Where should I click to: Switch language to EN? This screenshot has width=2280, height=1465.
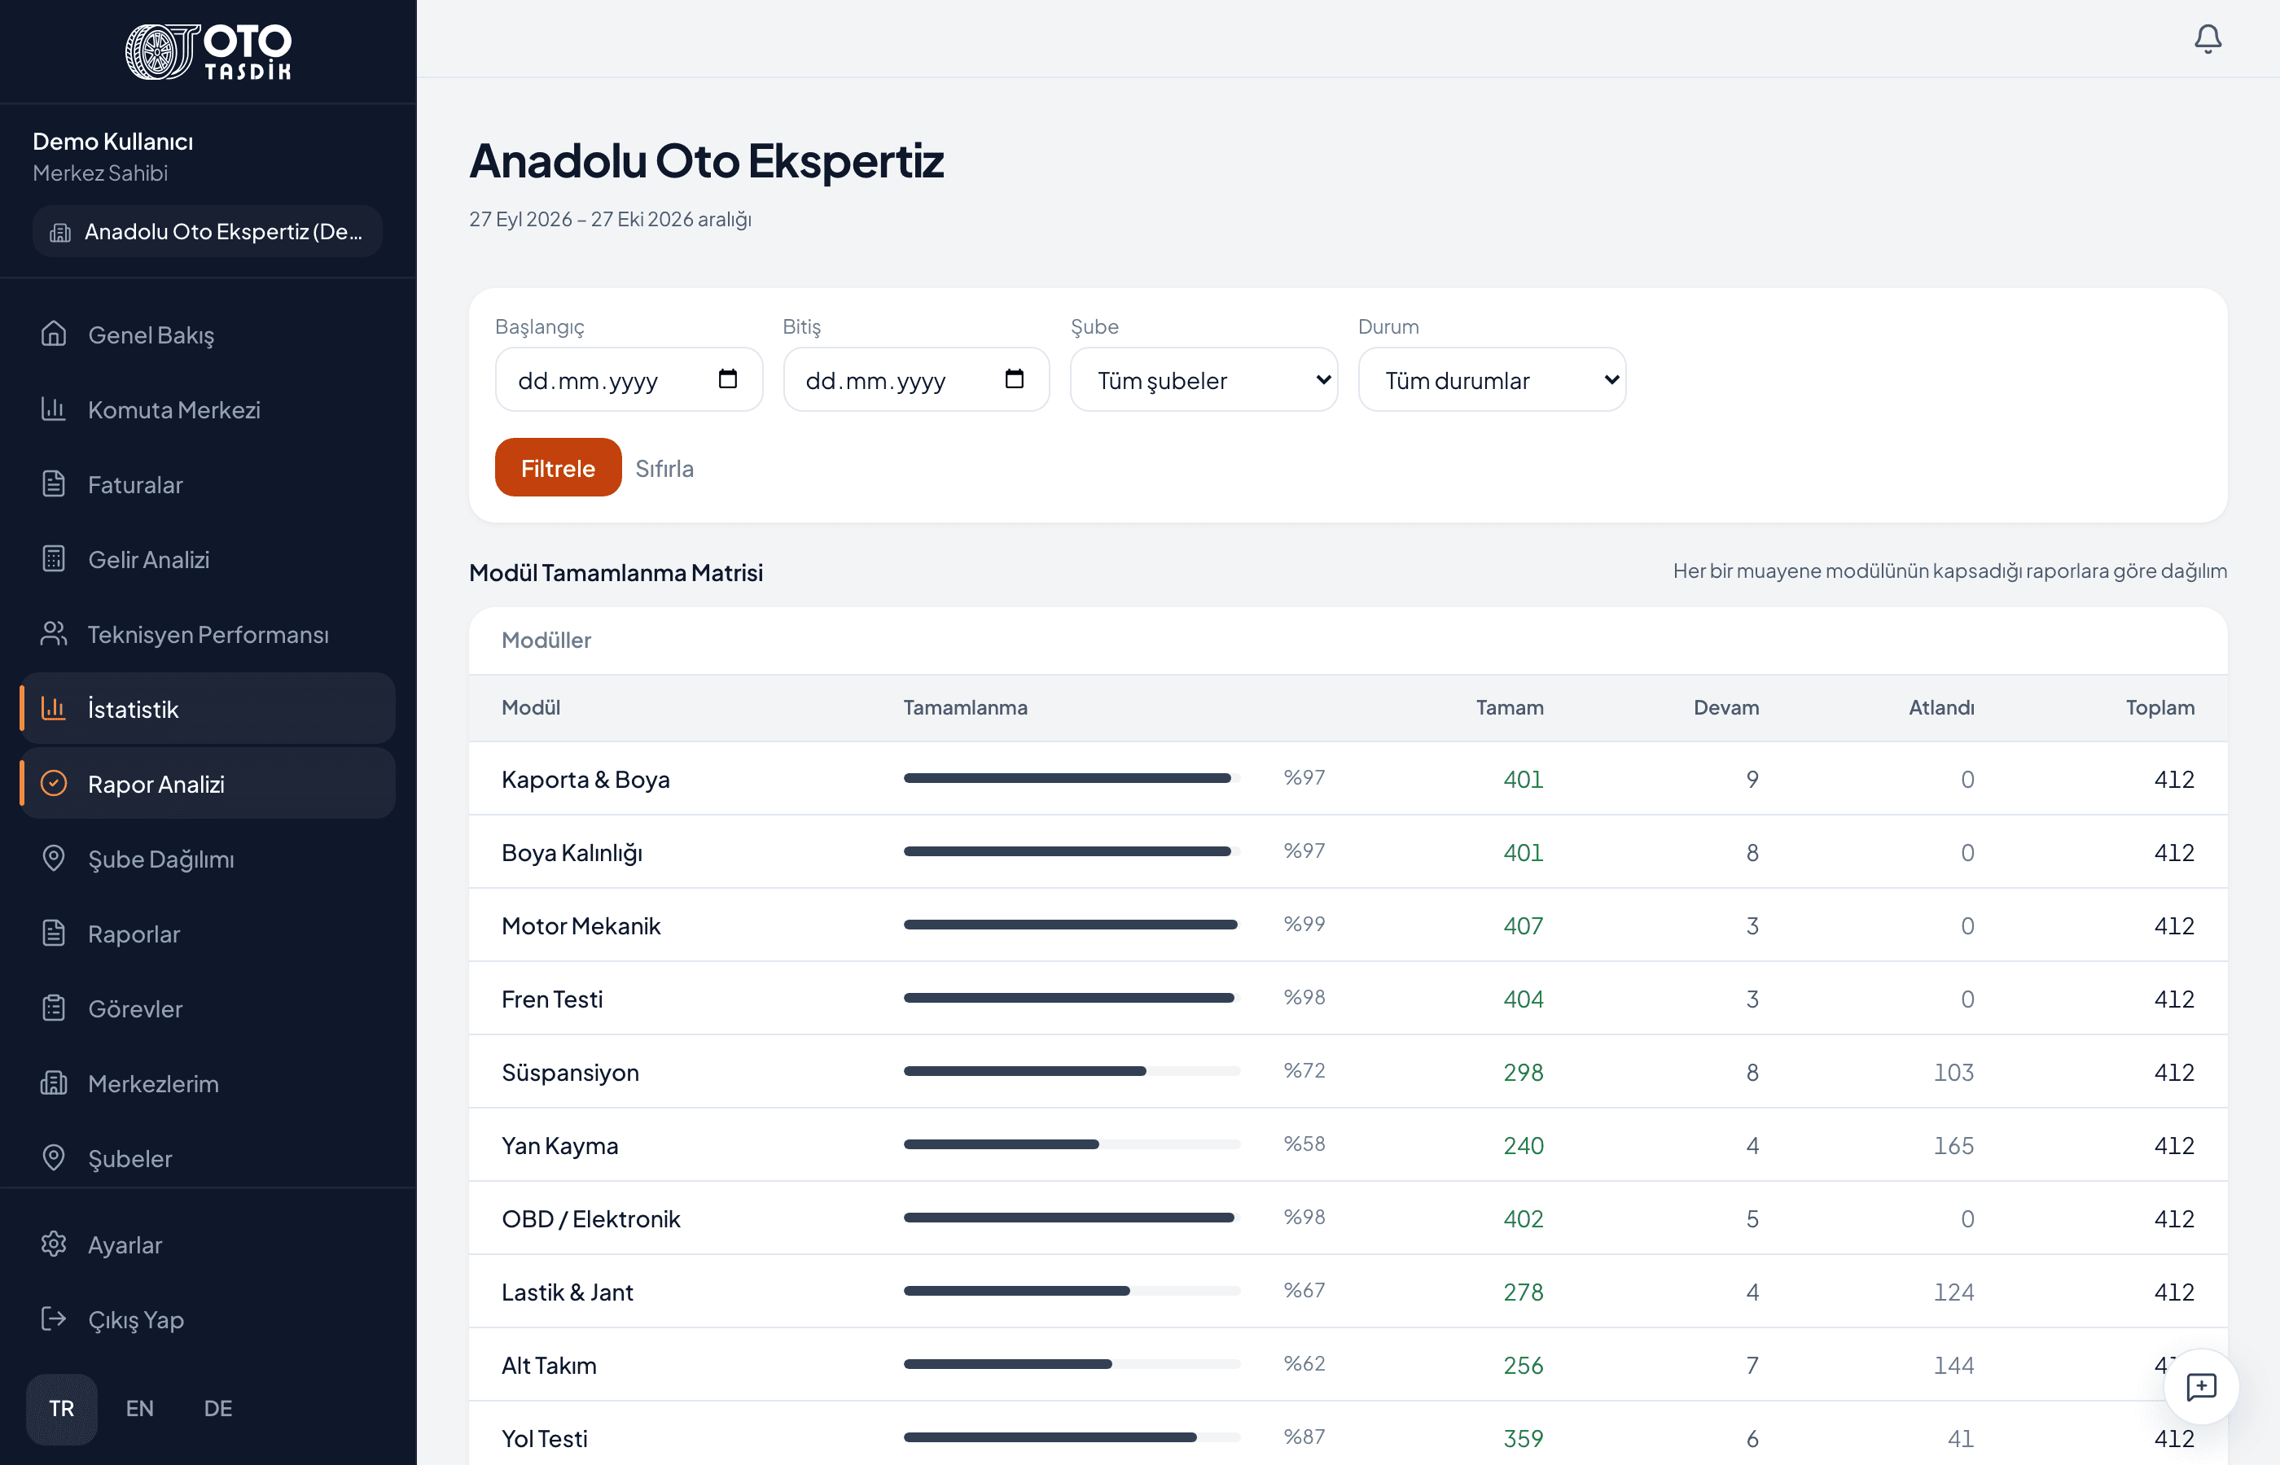[x=140, y=1409]
